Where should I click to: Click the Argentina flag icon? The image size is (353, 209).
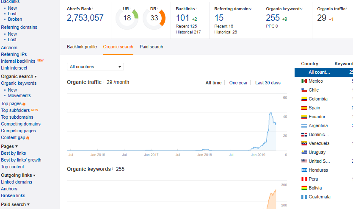point(304,125)
